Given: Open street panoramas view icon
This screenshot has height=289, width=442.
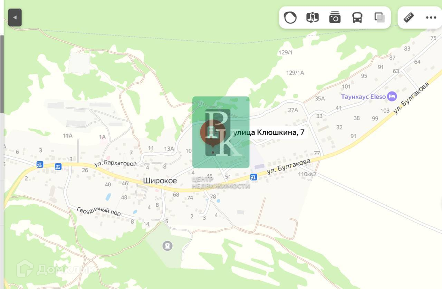Looking at the screenshot, I should click(312, 17).
